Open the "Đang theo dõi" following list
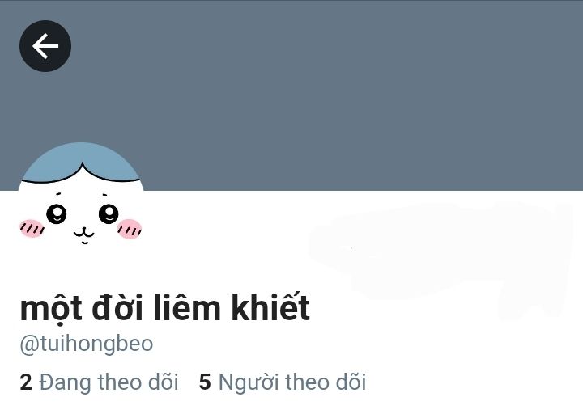583x414 pixels. pos(100,382)
